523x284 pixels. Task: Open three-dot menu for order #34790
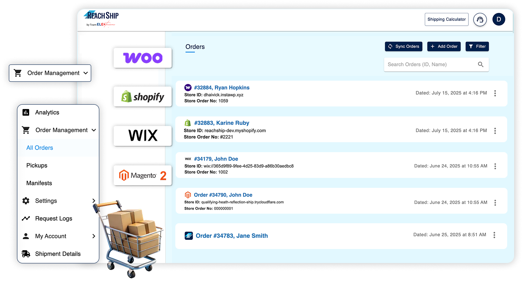click(495, 203)
